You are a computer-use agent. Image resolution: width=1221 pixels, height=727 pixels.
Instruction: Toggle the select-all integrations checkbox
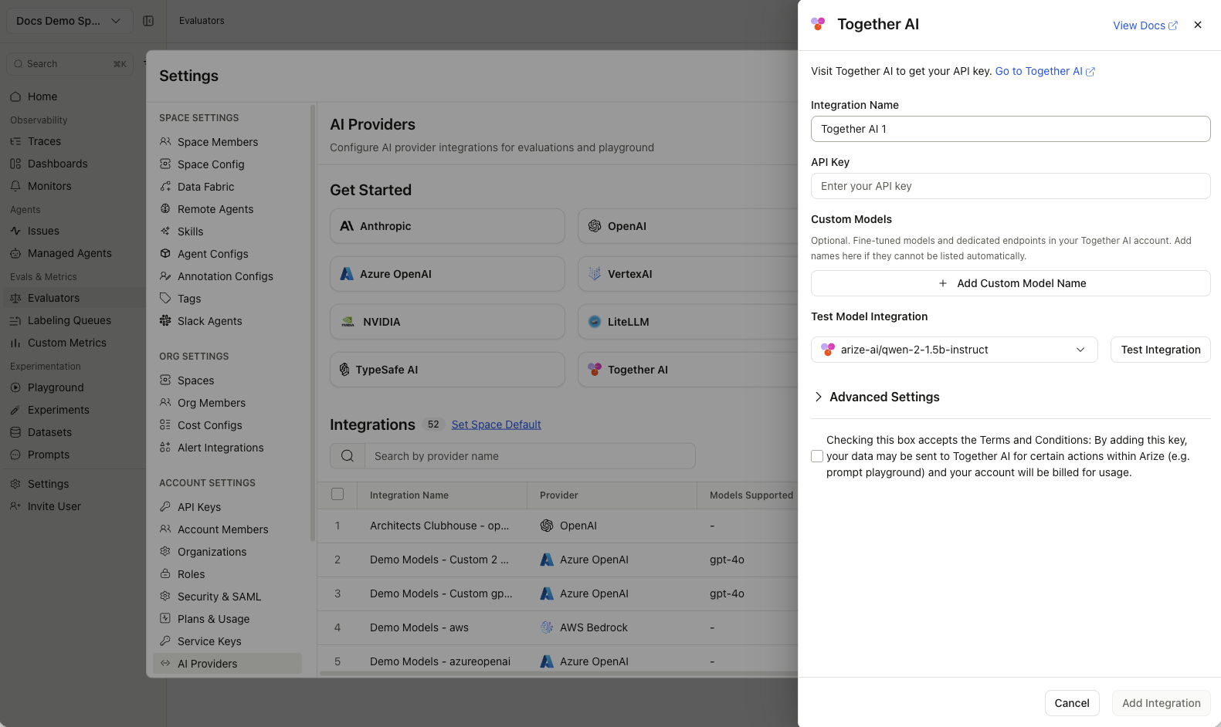coord(337,495)
